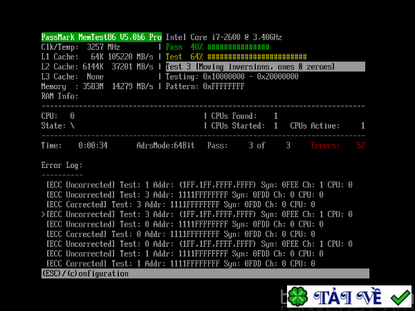Click the Clk/Temp 3257 MHz line
Viewport: 415px width, 311px height.
[80, 47]
